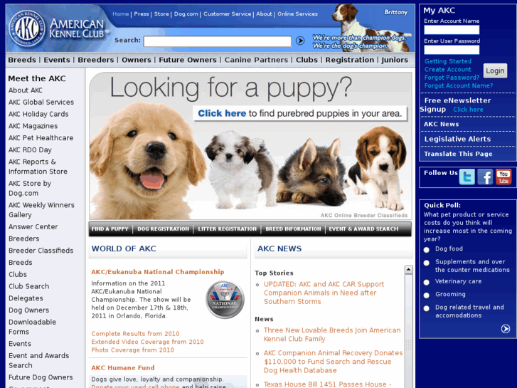Screen dimensions: 517x388
Task: Open the Home link in header
Action: point(121,14)
